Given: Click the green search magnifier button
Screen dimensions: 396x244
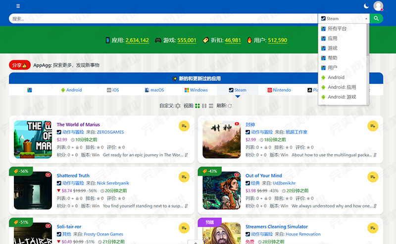Looking at the screenshot, I should coord(376,18).
